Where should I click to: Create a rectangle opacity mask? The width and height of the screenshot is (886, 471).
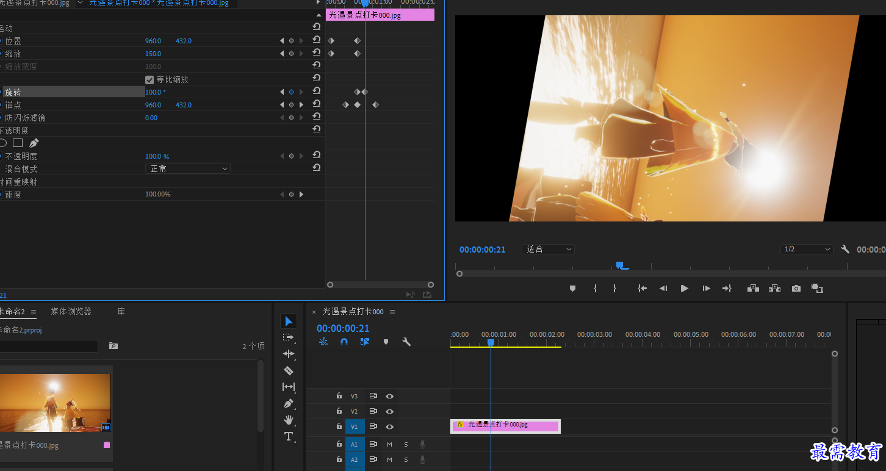point(18,143)
